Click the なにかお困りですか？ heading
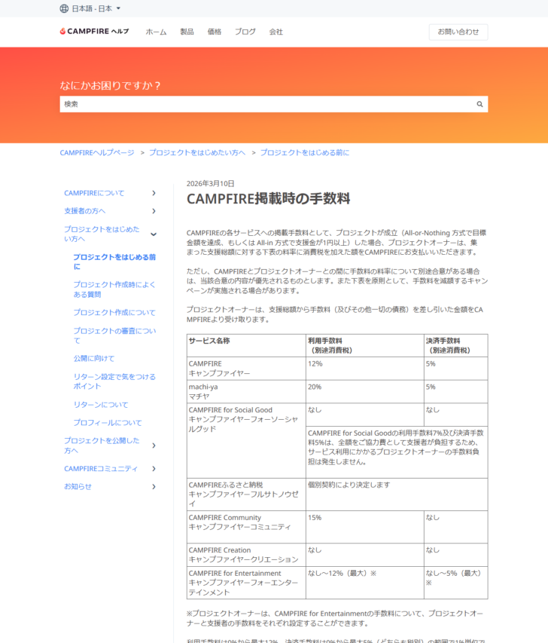The width and height of the screenshot is (548, 643). [x=110, y=86]
